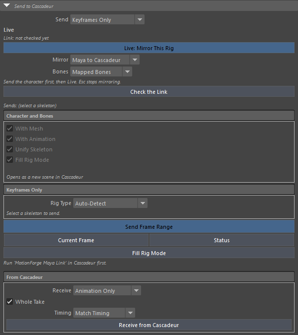
Task: Click Check the Link button
Action: (149, 92)
